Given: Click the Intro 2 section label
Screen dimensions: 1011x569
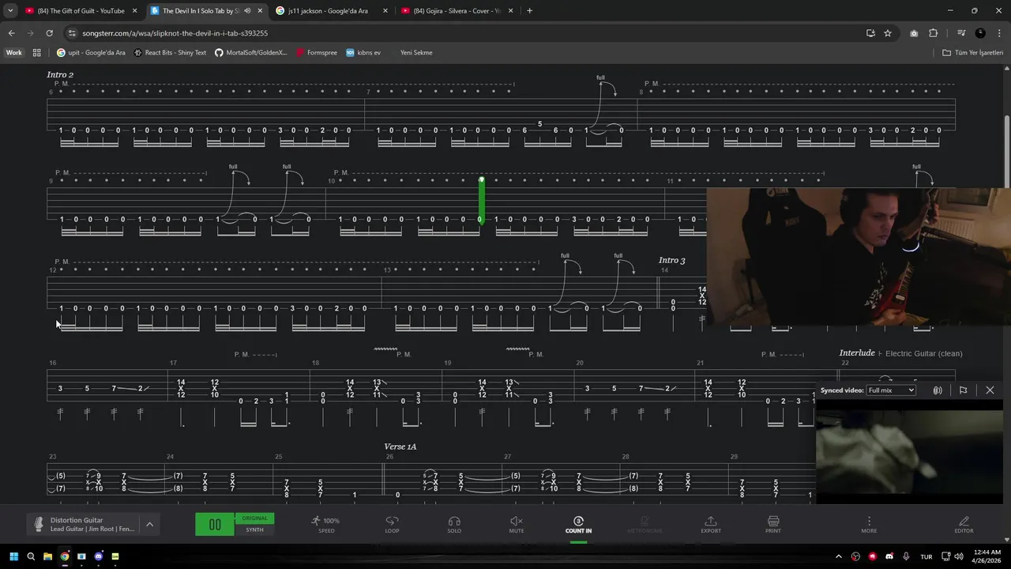Looking at the screenshot, I should point(60,74).
